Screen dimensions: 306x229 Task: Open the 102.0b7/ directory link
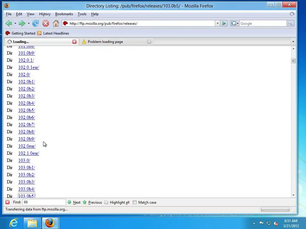(27, 125)
